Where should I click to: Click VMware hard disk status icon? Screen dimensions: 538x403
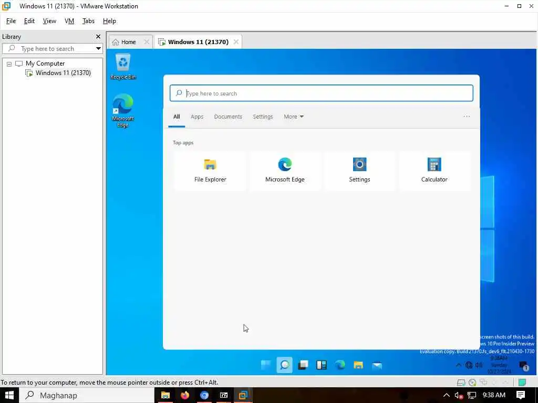click(x=461, y=382)
